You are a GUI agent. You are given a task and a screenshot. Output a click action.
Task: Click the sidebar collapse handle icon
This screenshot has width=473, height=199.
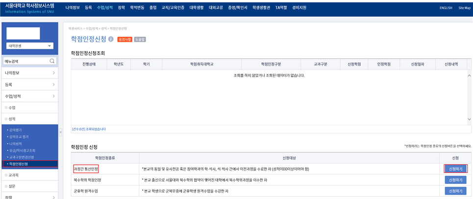(61, 132)
